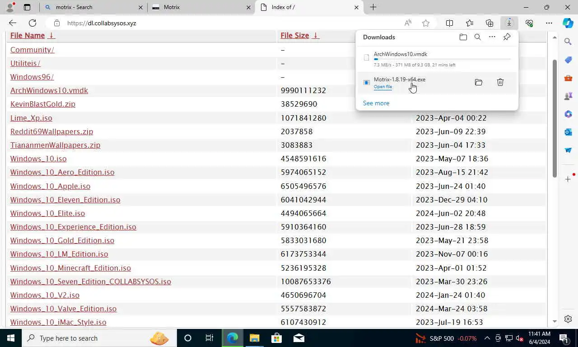Close the Index of / tab
The height and width of the screenshot is (347, 578).
(x=356, y=7)
